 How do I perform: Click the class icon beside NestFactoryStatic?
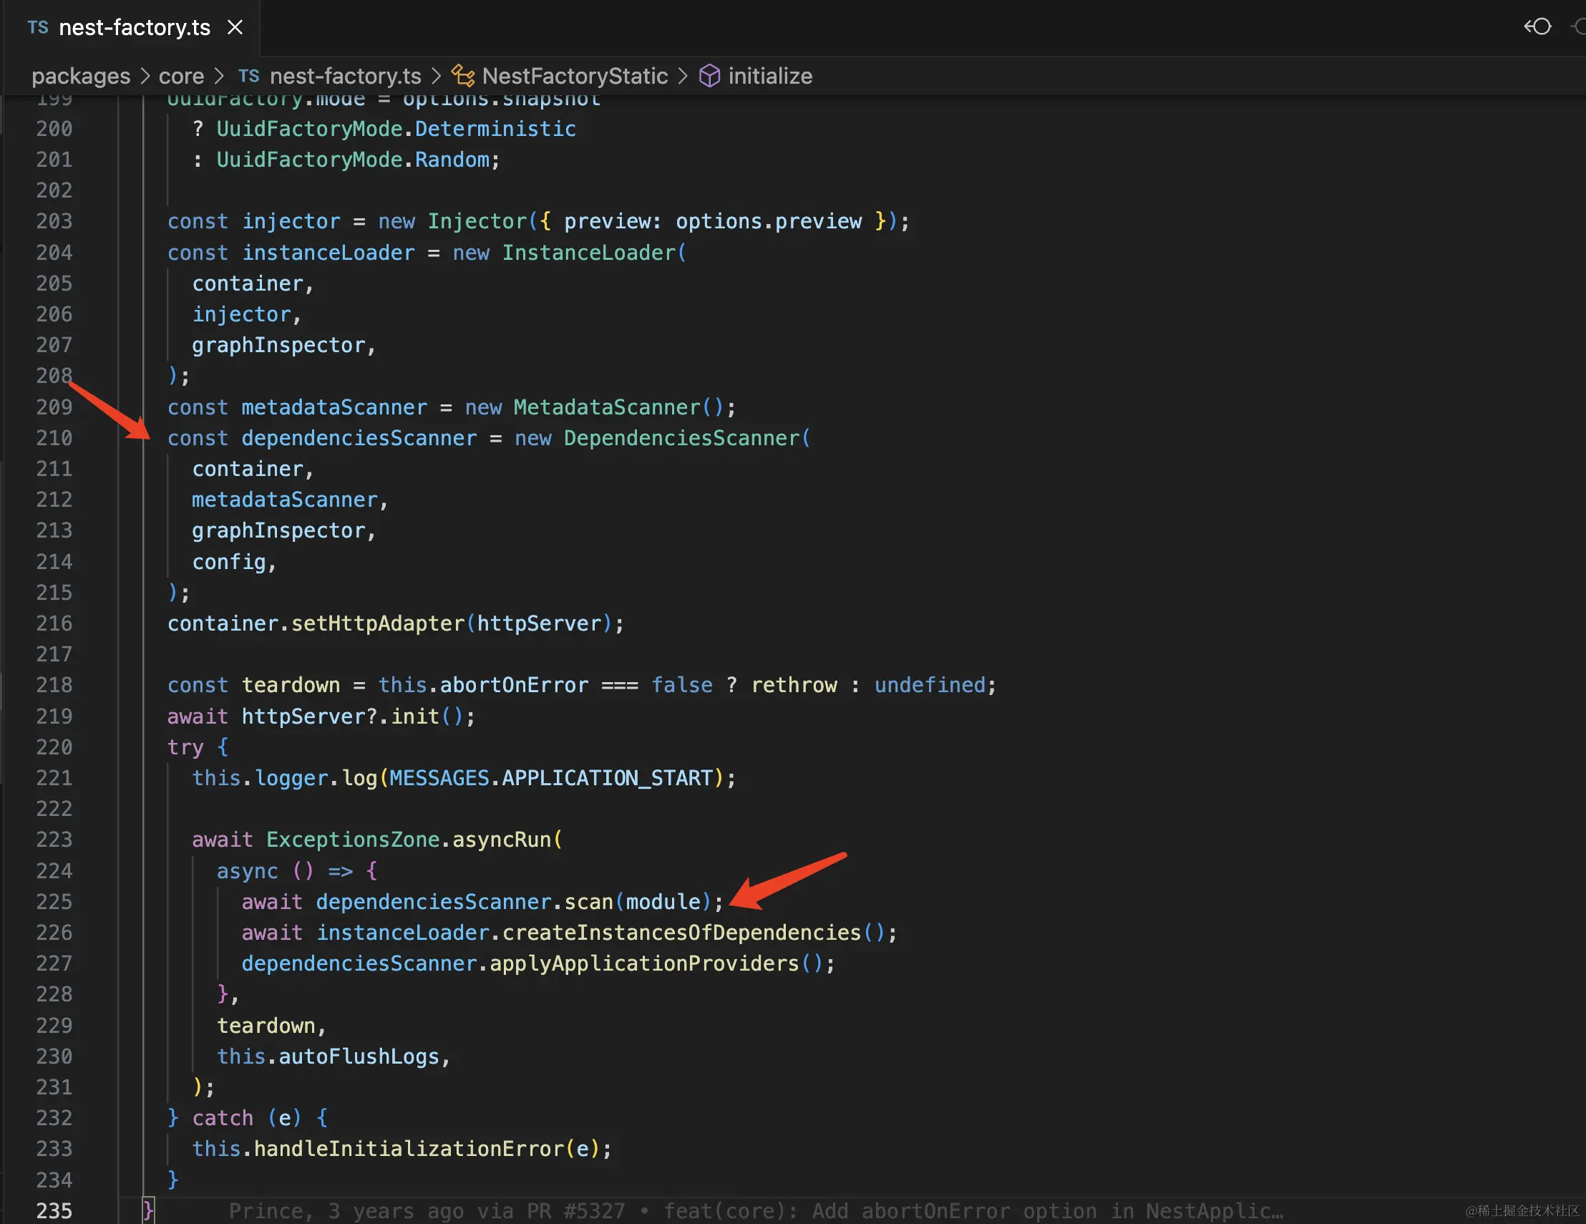(463, 76)
